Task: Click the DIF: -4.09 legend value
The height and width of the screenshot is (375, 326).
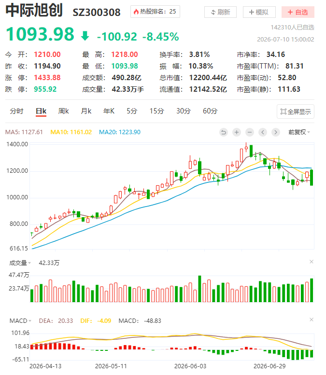Action: point(96,321)
